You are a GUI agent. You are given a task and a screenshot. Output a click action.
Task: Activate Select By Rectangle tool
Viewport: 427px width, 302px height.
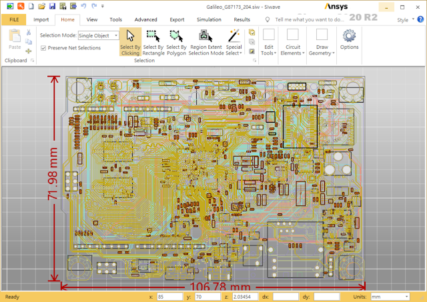tap(153, 42)
